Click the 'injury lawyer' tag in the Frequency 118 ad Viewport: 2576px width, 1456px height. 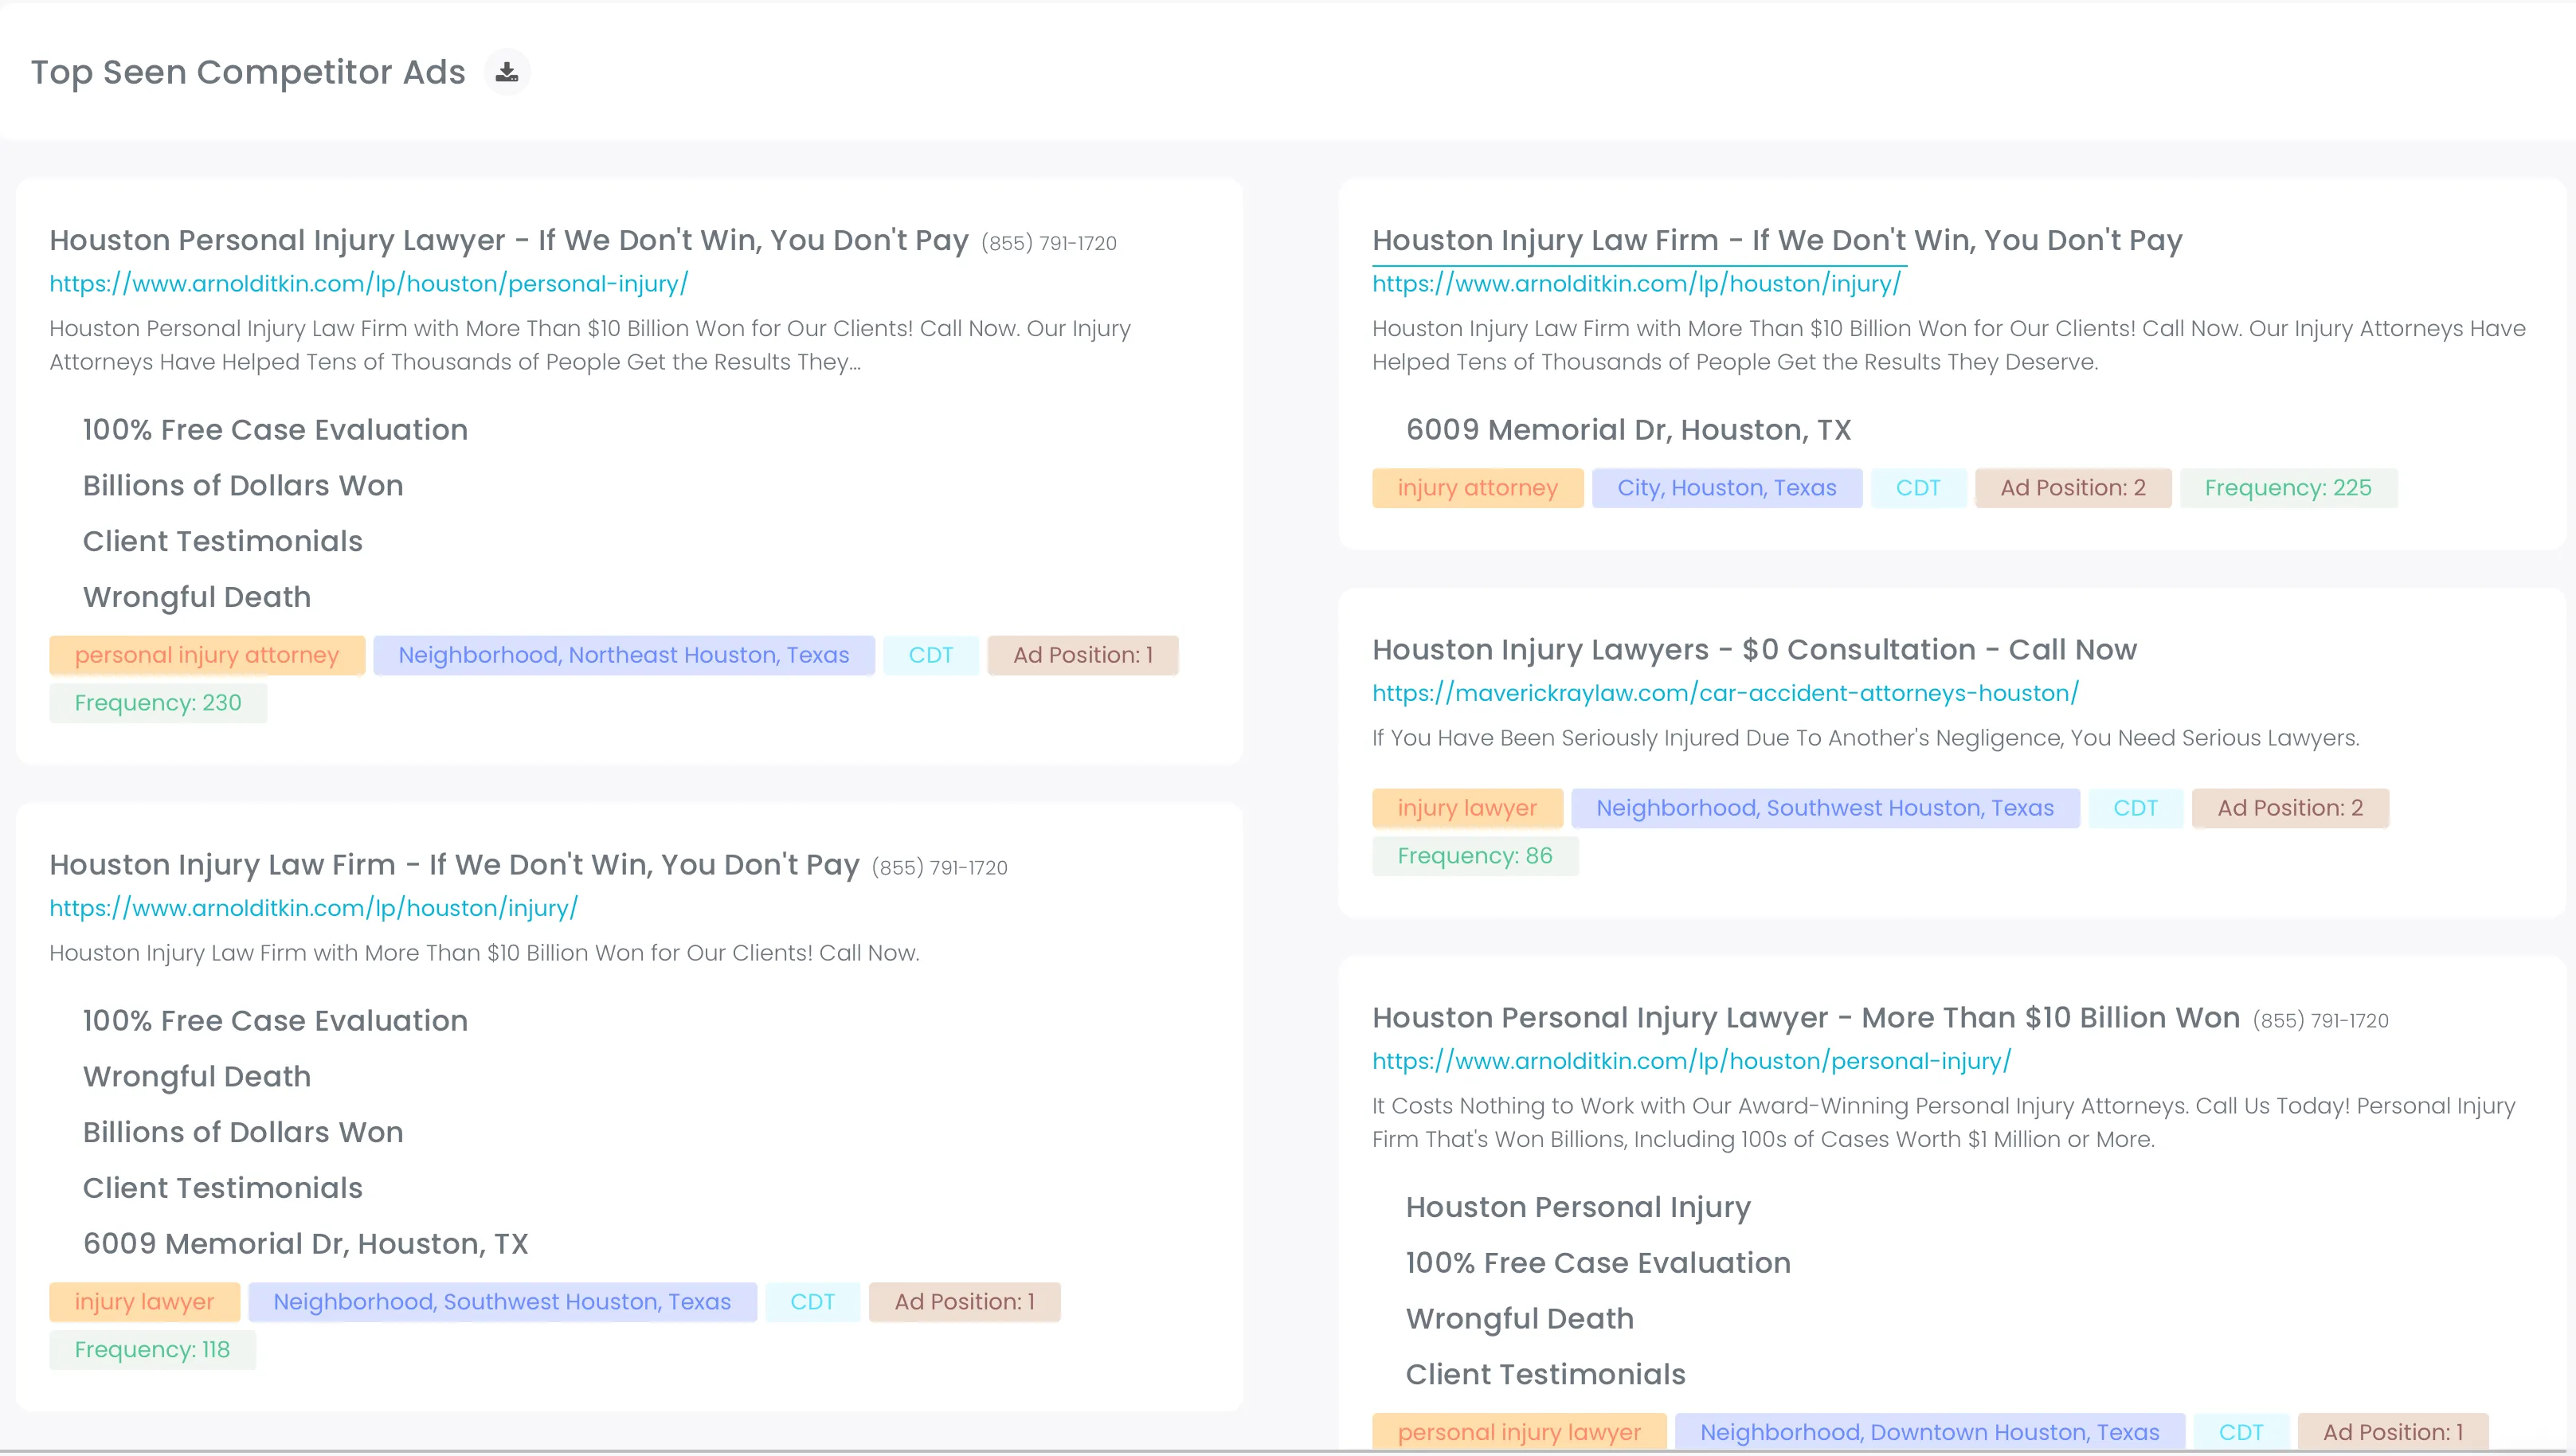(145, 1302)
